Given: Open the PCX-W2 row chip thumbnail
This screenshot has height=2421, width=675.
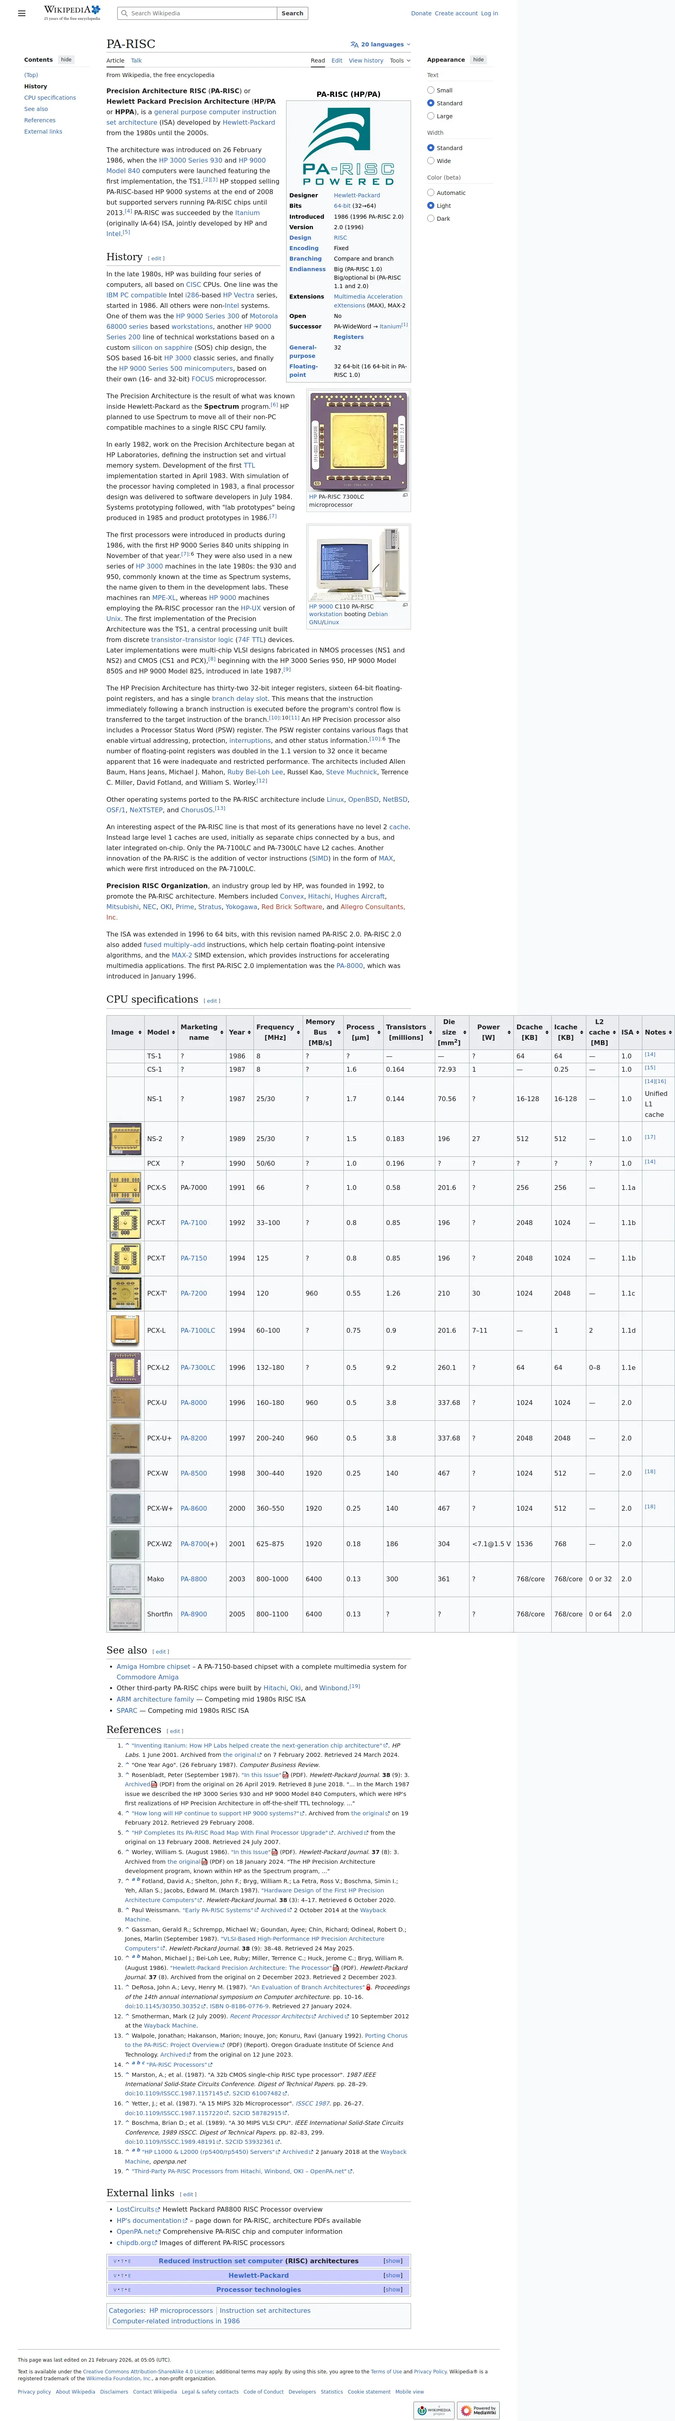Looking at the screenshot, I should (x=125, y=1543).
